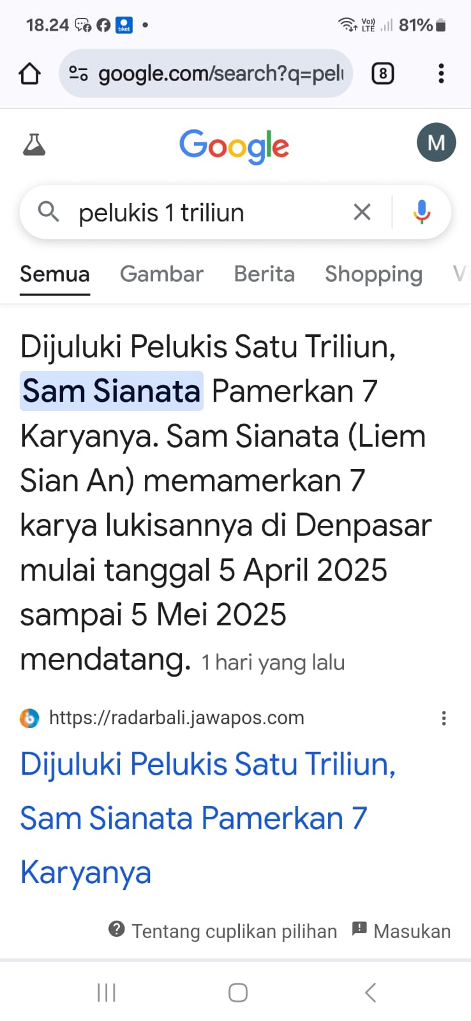
Task: Switch to the Shopping tab
Action: click(x=373, y=274)
